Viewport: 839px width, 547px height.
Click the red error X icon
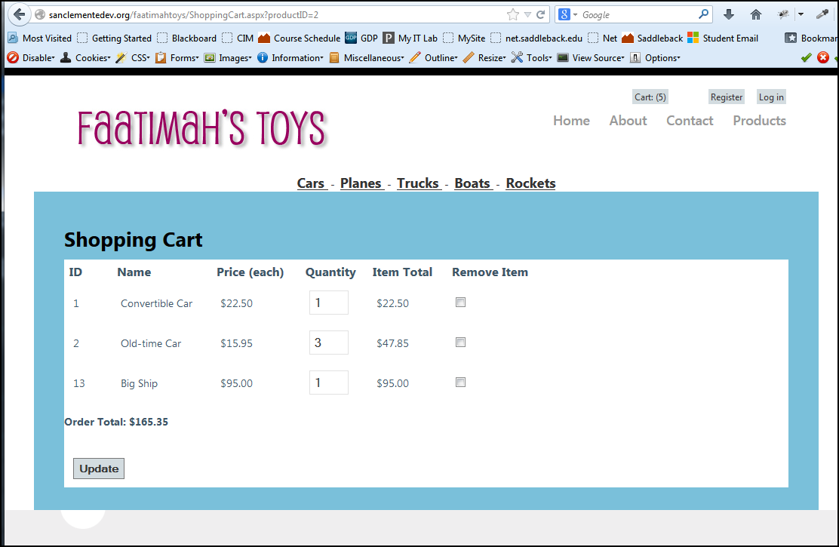pyautogui.click(x=823, y=57)
